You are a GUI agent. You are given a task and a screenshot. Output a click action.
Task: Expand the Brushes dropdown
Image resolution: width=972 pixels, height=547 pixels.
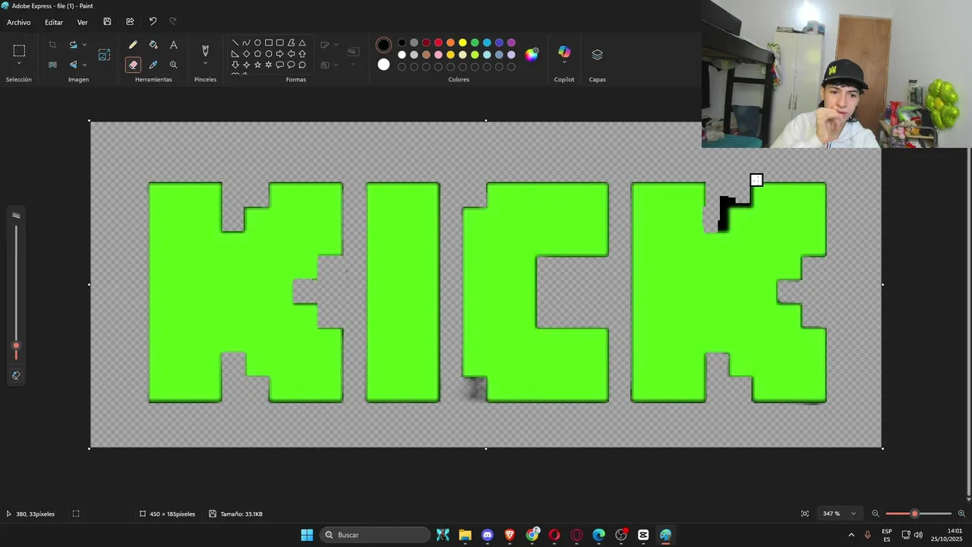205,64
